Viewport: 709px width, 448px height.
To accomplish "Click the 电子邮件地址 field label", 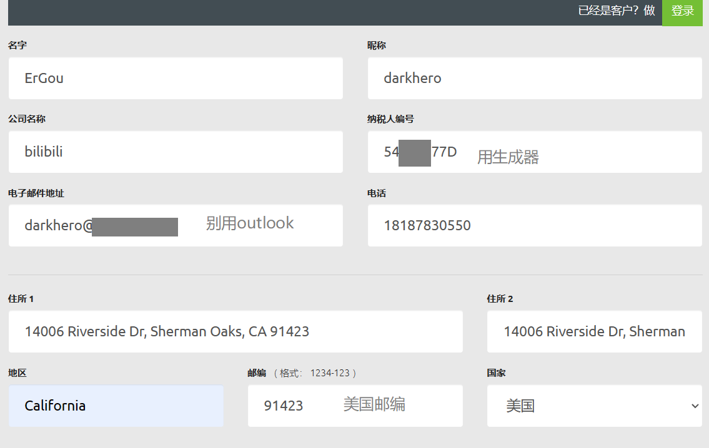I will pos(36,193).
